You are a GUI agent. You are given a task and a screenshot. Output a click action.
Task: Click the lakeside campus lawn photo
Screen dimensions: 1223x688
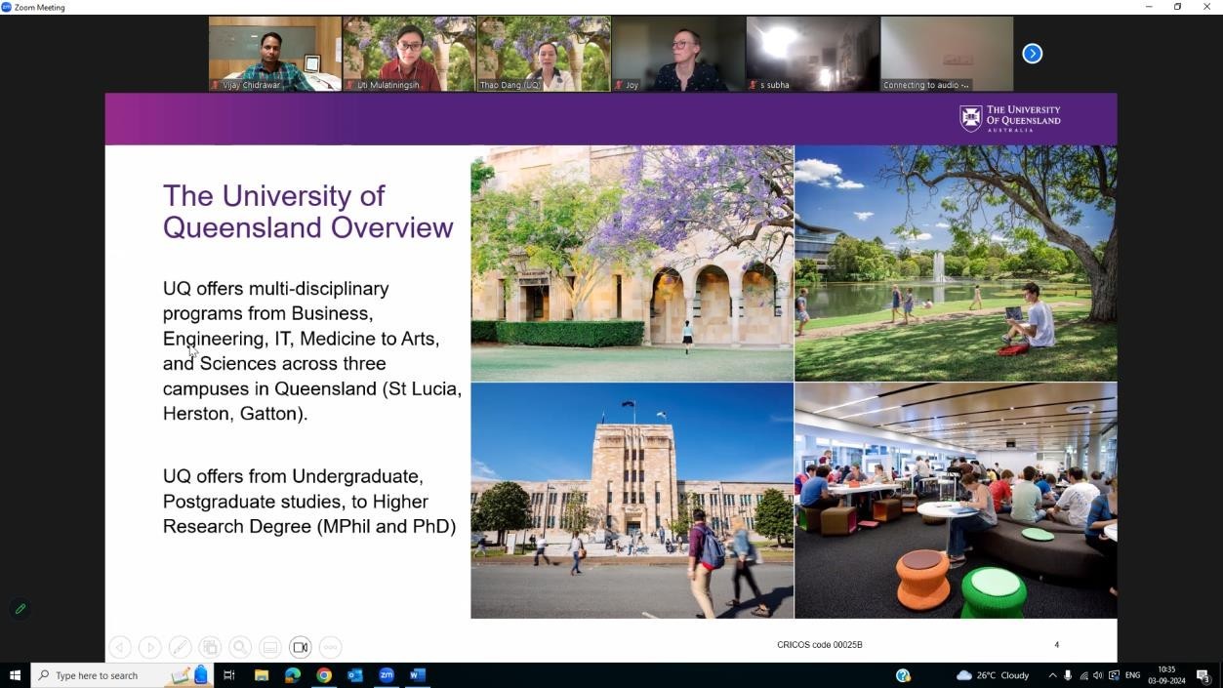point(956,263)
